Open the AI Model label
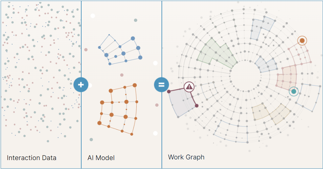323x169 pixels. [x=101, y=158]
